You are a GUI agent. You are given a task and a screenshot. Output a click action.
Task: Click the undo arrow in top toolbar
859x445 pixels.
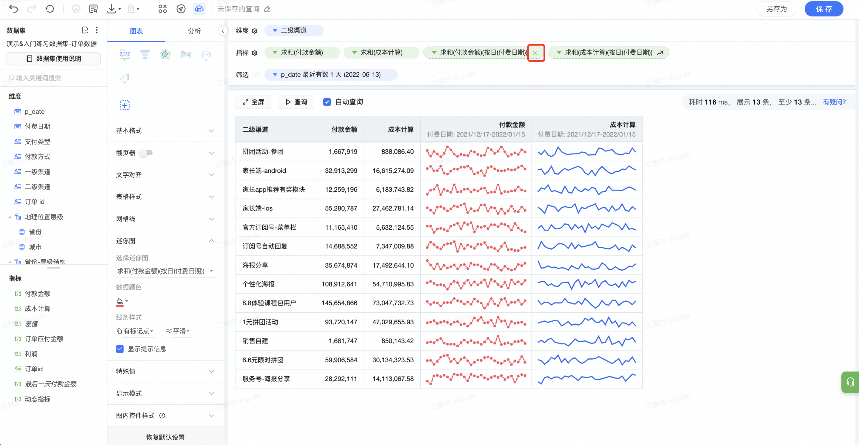[14, 9]
